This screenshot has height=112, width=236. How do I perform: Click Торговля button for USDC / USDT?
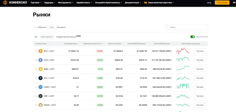199,87
